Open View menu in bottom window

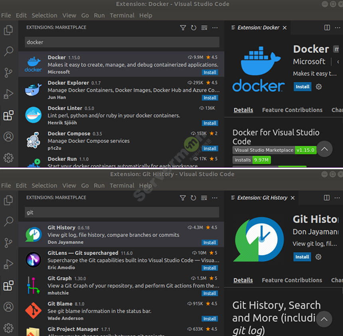69,186
